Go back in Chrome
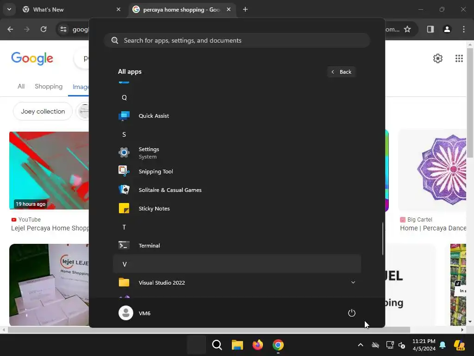Image resolution: width=474 pixels, height=356 pixels. pyautogui.click(x=10, y=29)
